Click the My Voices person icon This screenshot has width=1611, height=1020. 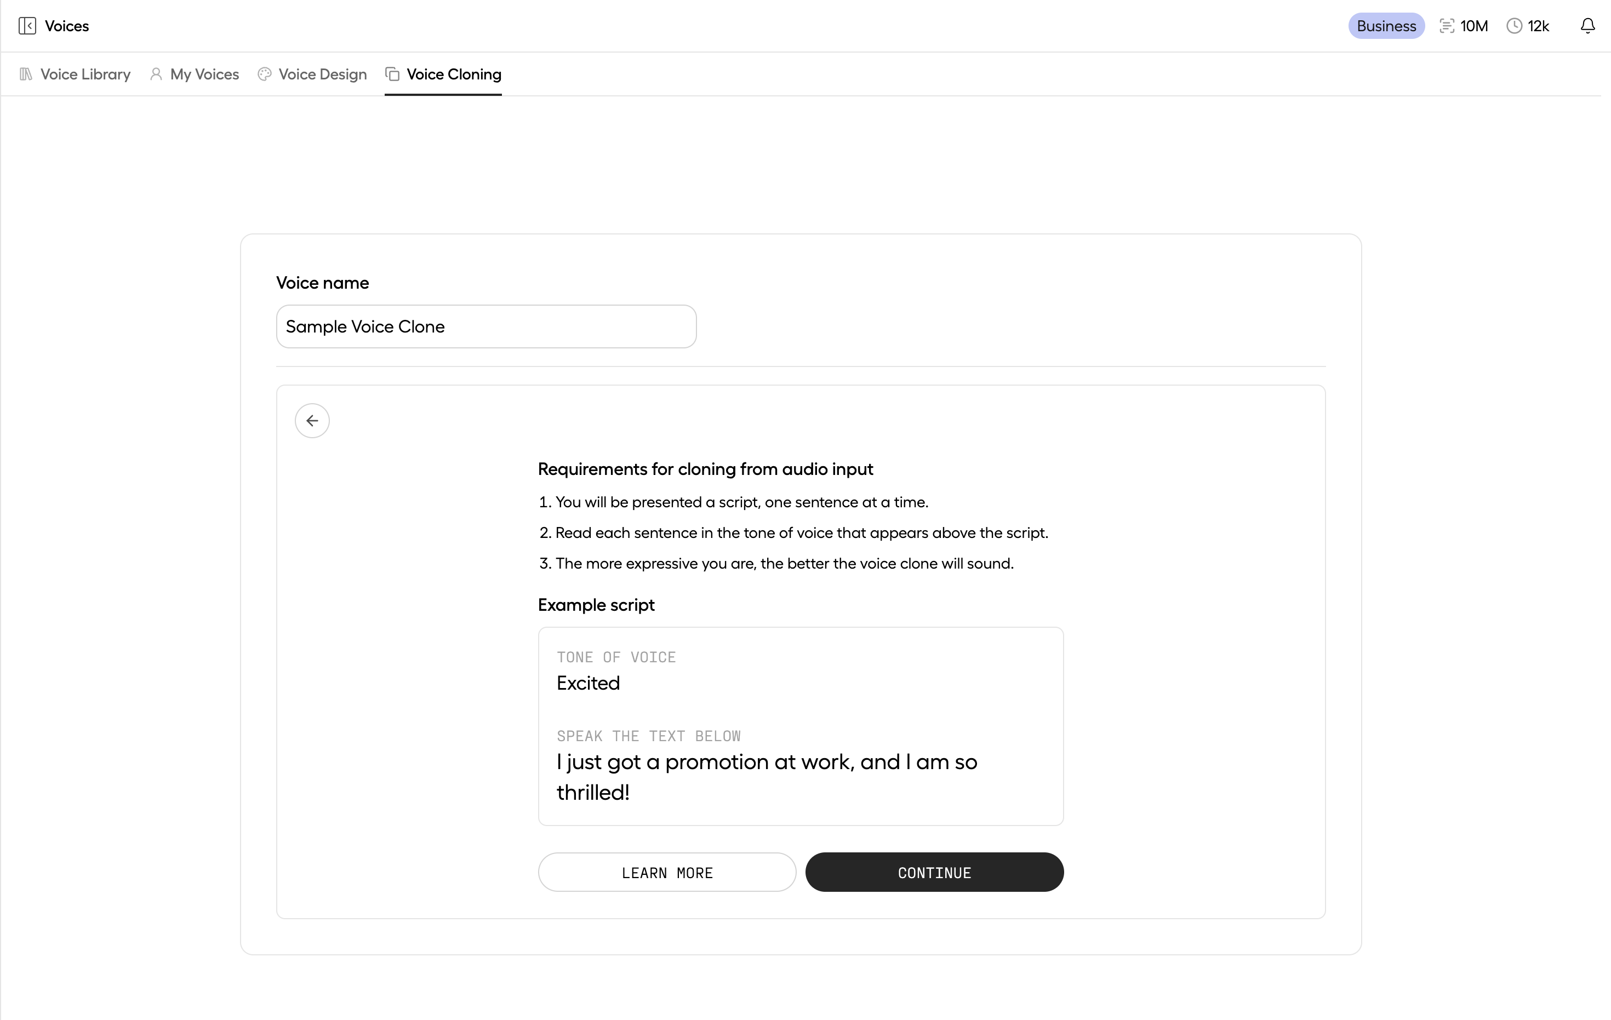pos(156,75)
